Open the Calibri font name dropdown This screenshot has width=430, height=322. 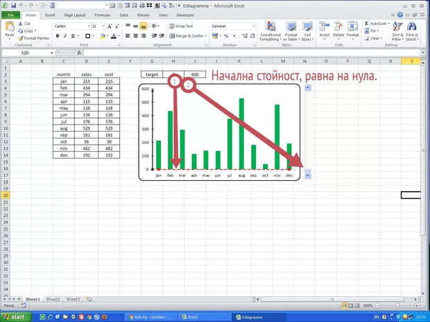coord(89,26)
